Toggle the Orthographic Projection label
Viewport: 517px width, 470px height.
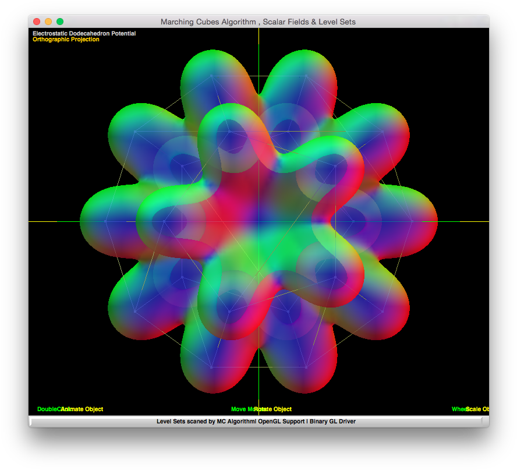66,40
